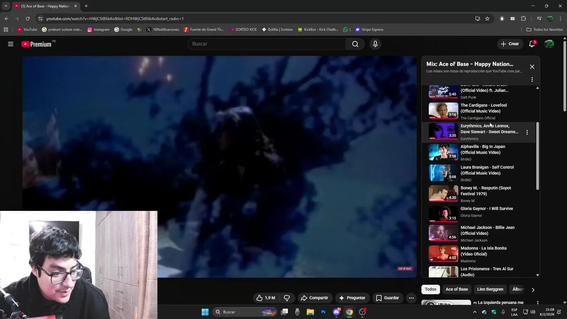Like the video with 1,9 M
This screenshot has height=319, width=567.
[266, 298]
